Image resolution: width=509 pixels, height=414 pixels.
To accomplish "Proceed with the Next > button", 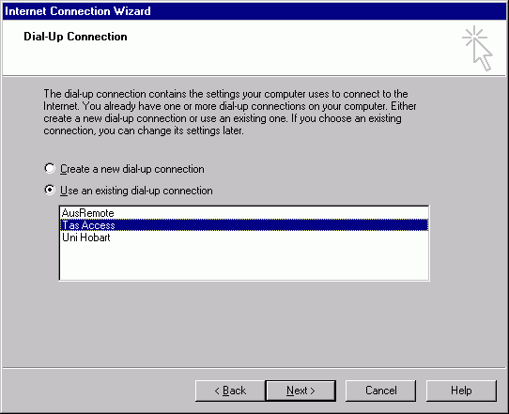I will click(x=301, y=391).
